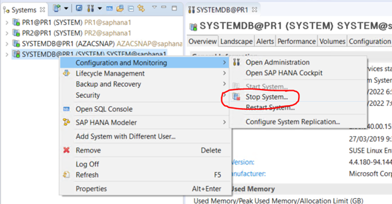Collapse all systems using the toolbar icon
The height and width of the screenshot is (204, 392).
[x=131, y=9]
